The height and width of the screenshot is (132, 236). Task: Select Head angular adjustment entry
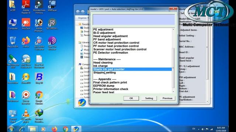110,36
